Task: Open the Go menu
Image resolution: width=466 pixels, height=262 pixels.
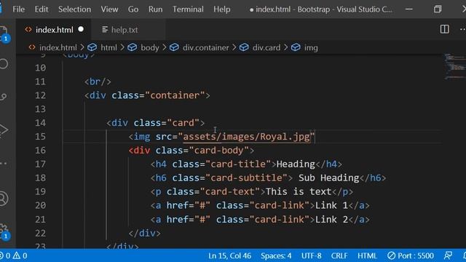Action: [x=133, y=9]
